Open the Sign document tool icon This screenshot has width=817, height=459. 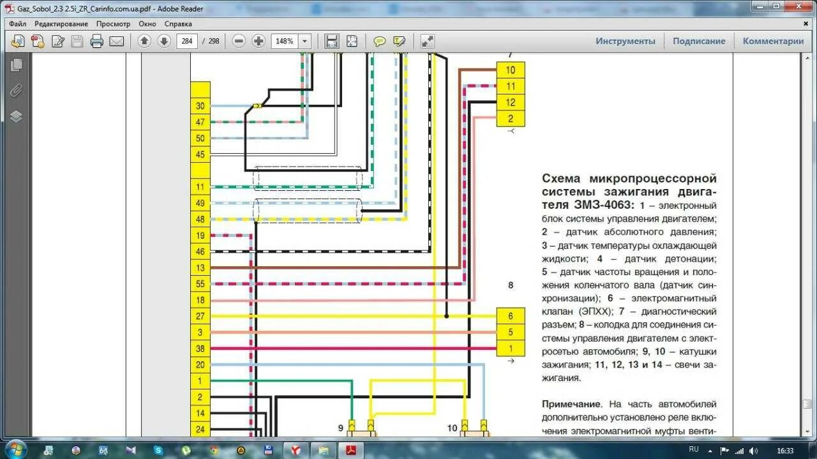tap(58, 41)
